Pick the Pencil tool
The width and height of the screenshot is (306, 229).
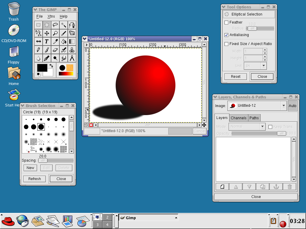tap(39, 50)
